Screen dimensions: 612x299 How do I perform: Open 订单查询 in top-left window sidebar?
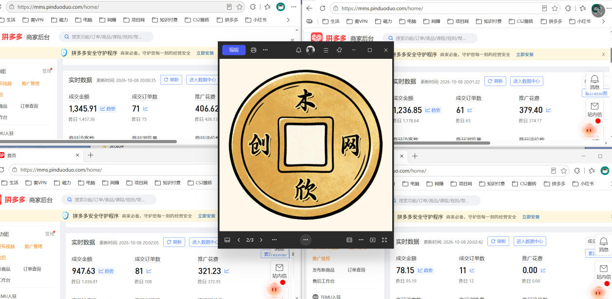pos(29,106)
